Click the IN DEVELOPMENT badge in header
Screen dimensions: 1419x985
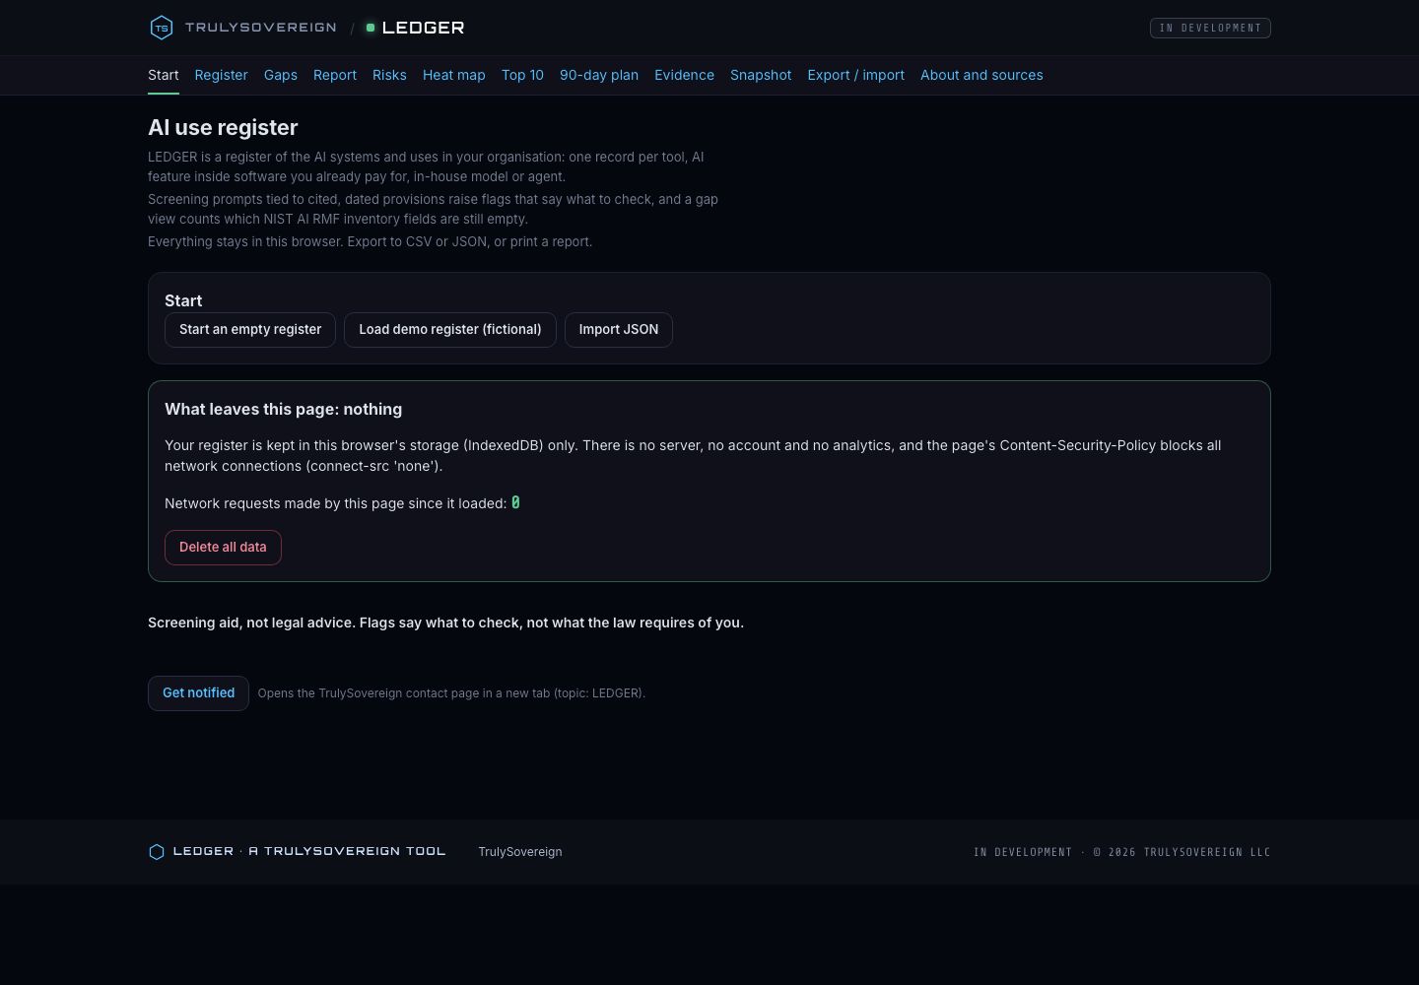tap(1210, 28)
